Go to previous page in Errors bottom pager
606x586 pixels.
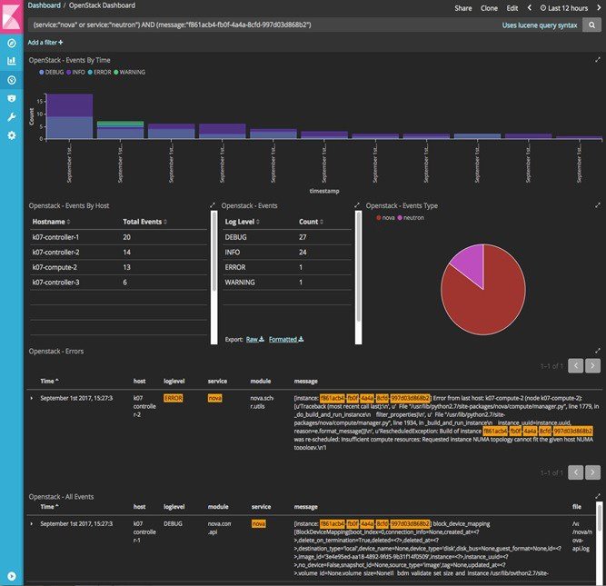point(575,472)
